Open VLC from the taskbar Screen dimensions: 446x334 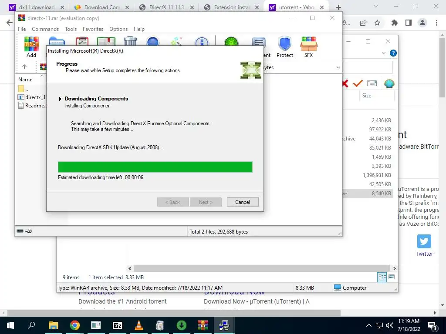(x=139, y=325)
